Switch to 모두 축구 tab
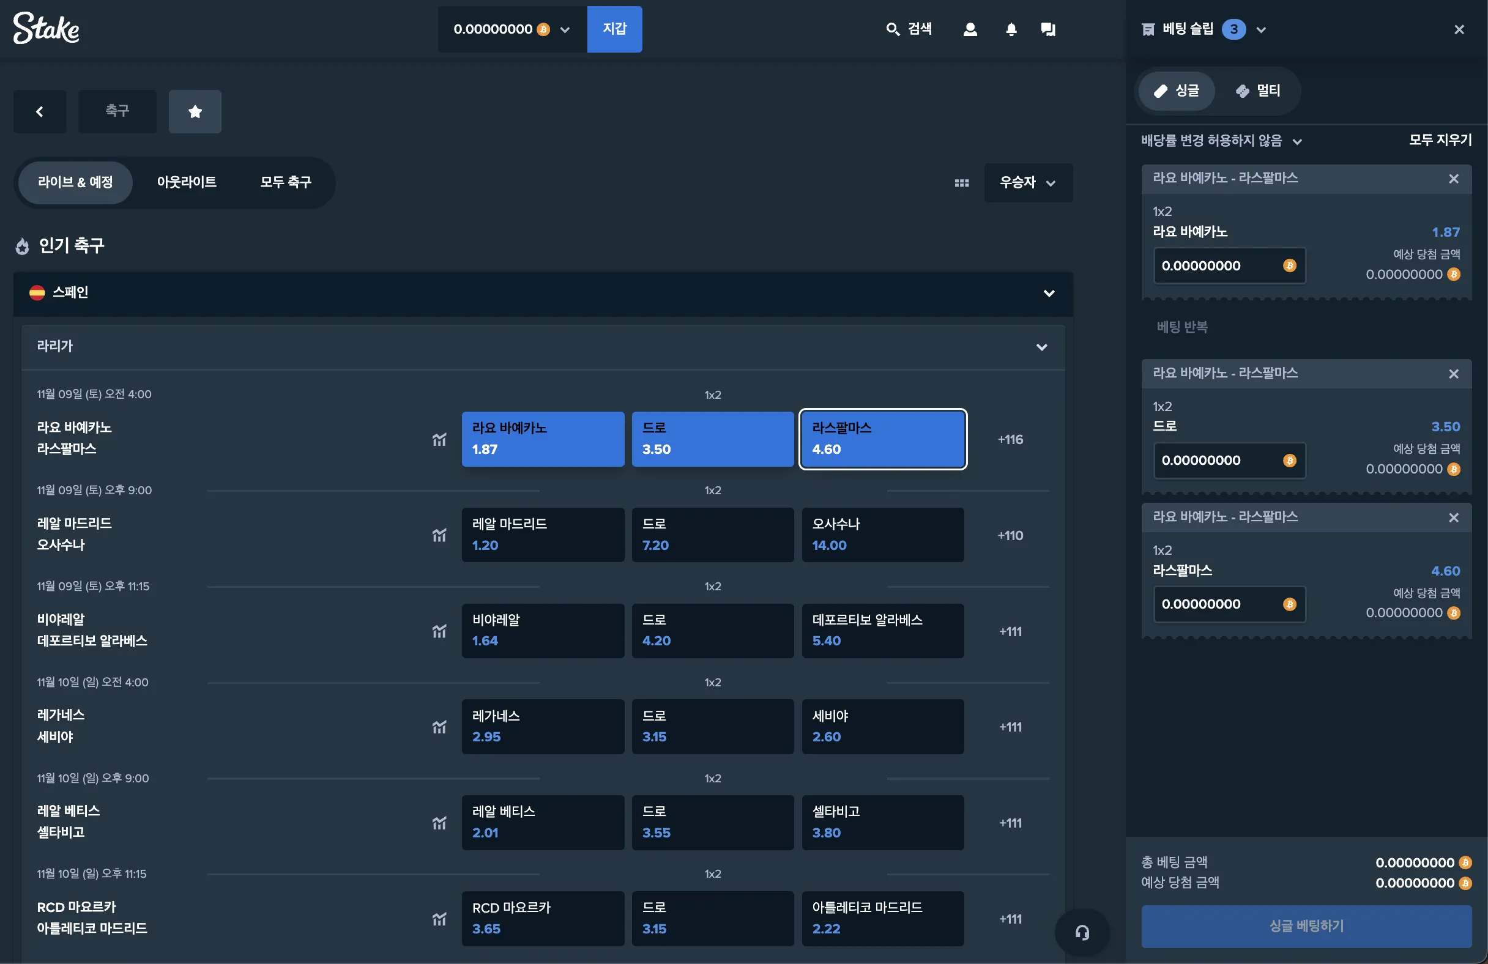 286,182
